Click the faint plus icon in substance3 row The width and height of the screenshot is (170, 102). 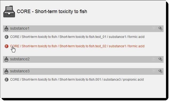pos(154,71)
